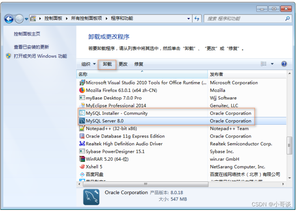Click Oracle Database 11g icon
The height and width of the screenshot is (211, 297).
(x=82, y=136)
